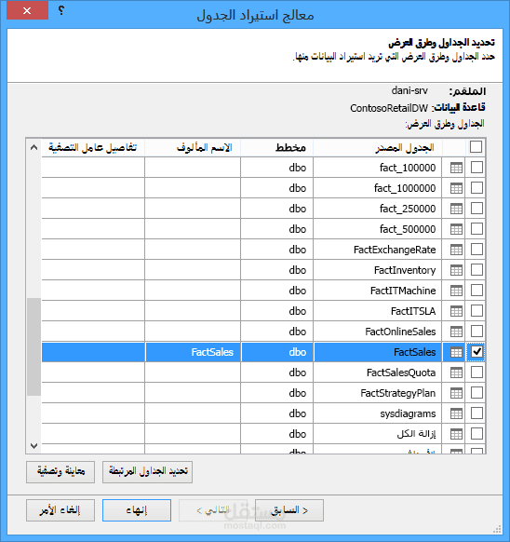
Task: Check the fact_100000 table checkbox
Action: click(476, 168)
